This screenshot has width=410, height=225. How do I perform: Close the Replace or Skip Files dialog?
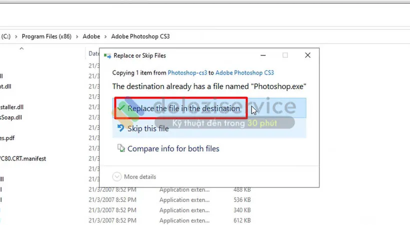(x=308, y=55)
